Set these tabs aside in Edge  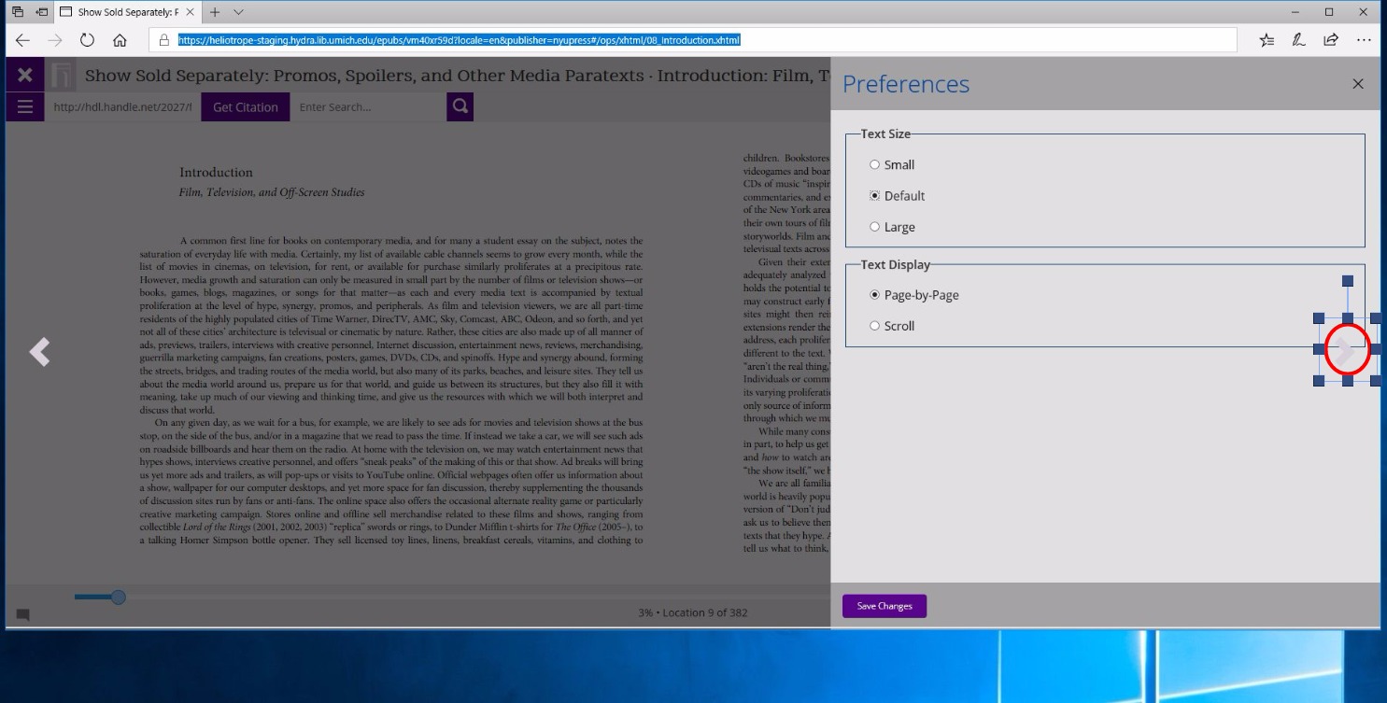42,12
